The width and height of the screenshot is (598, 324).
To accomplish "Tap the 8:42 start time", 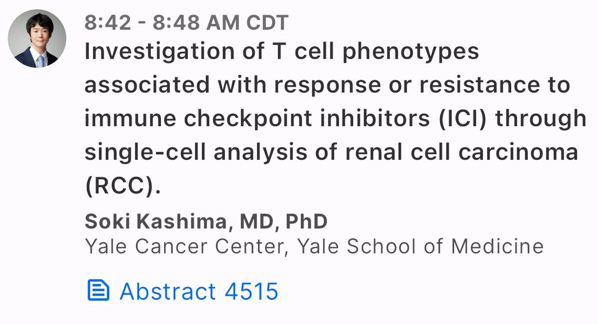I will 107,23.
